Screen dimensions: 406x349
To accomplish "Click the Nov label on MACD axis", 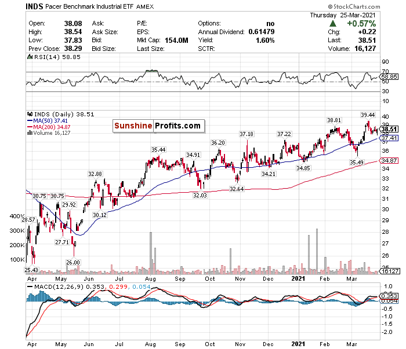I will [x=240, y=344].
